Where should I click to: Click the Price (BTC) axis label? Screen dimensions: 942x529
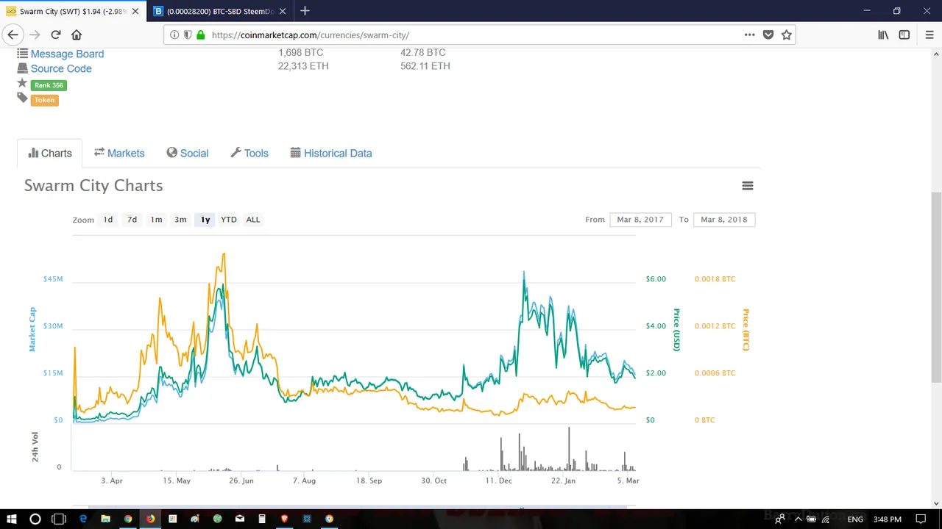tap(745, 329)
